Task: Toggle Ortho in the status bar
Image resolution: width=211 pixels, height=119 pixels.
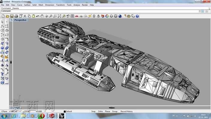Action: 100,111
